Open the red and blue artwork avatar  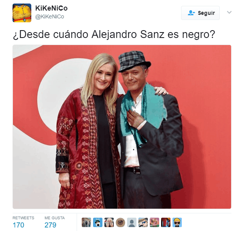(x=166, y=222)
